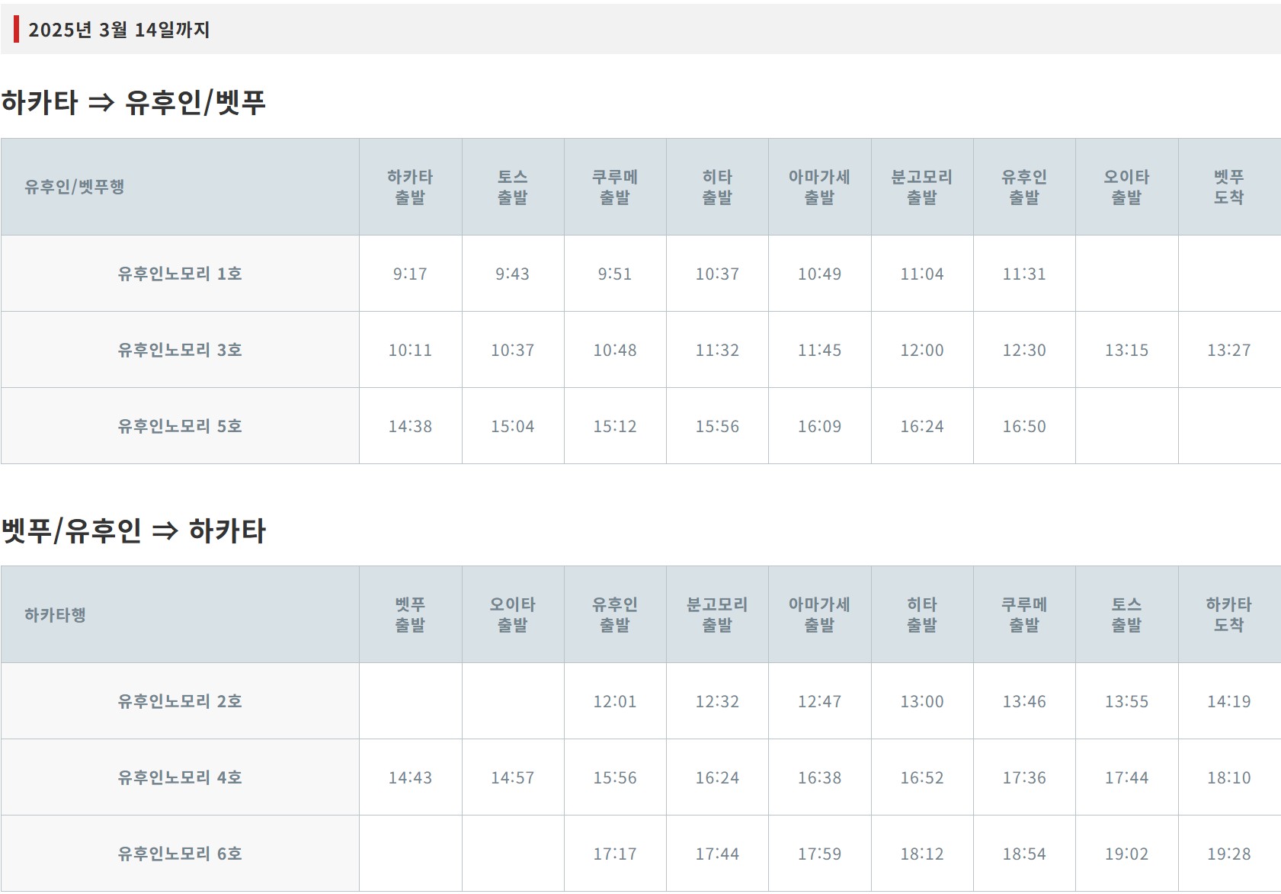Click the '벳푸/유후인 ⇒ 하카타' section title

[x=133, y=530]
